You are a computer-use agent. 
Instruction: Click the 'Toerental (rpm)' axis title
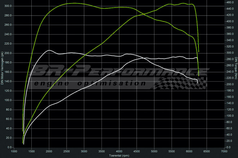(119, 155)
